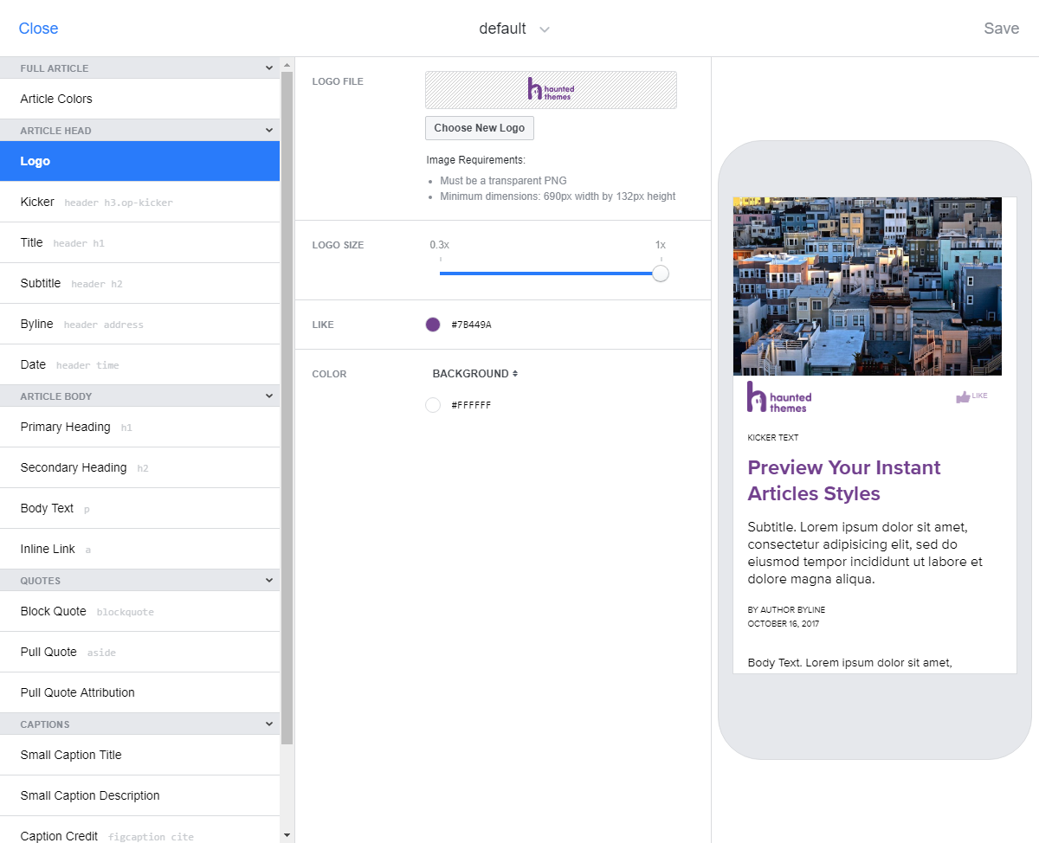Collapse the FULL ARTICLE section
Screen dimensions: 1039x843
click(x=269, y=67)
